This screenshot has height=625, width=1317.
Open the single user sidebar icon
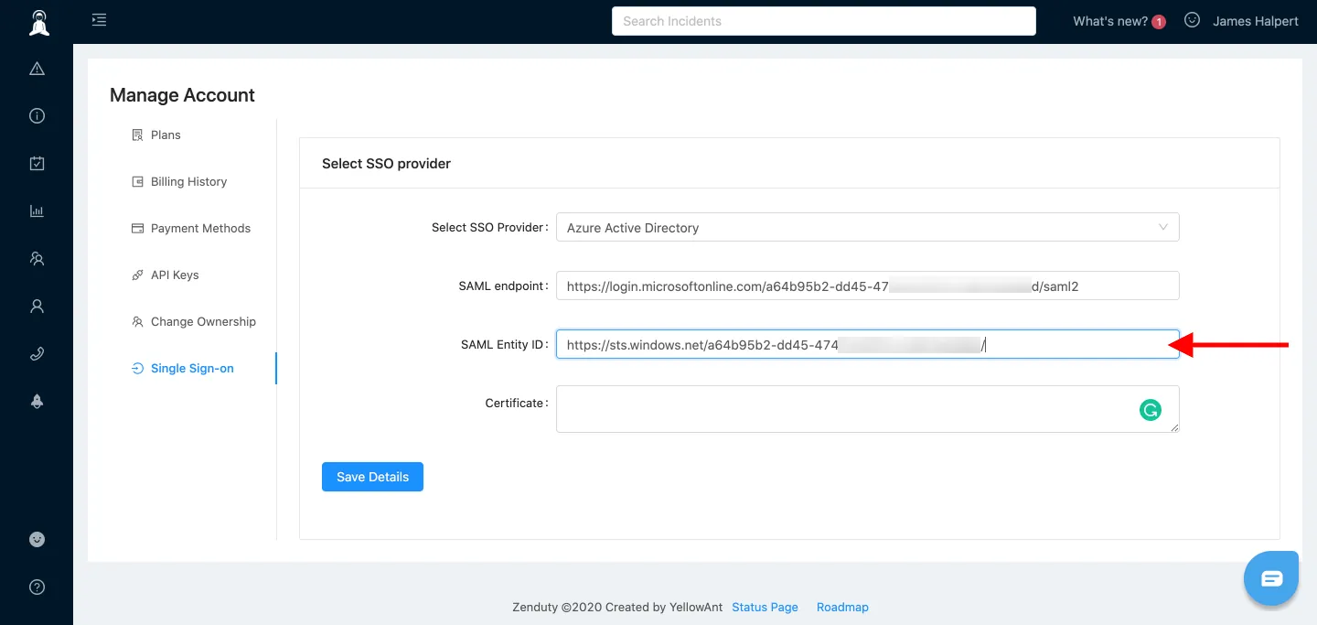click(x=37, y=307)
